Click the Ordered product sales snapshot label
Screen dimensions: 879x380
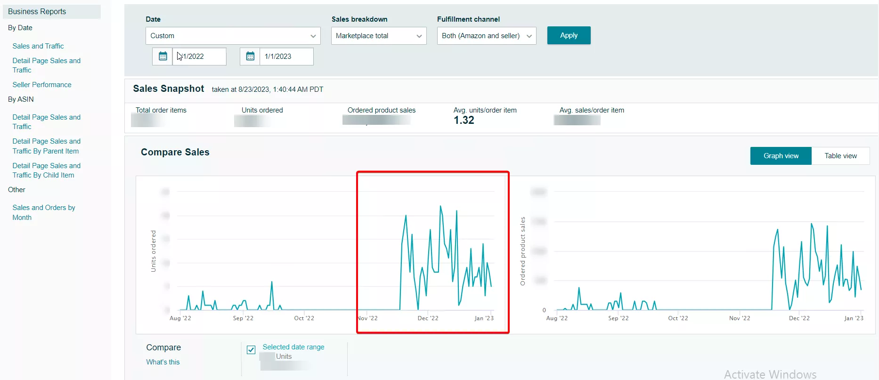coord(382,110)
